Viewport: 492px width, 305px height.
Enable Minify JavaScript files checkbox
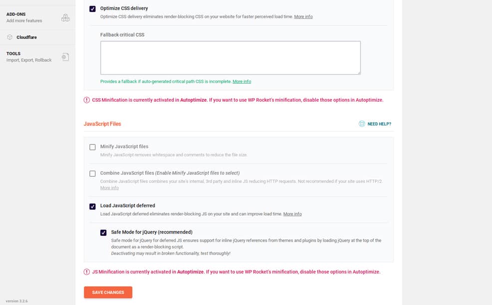tap(93, 147)
